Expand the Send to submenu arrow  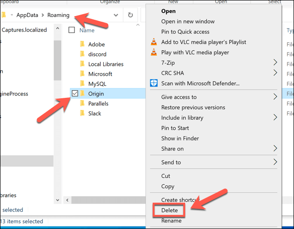pyautogui.click(x=275, y=162)
